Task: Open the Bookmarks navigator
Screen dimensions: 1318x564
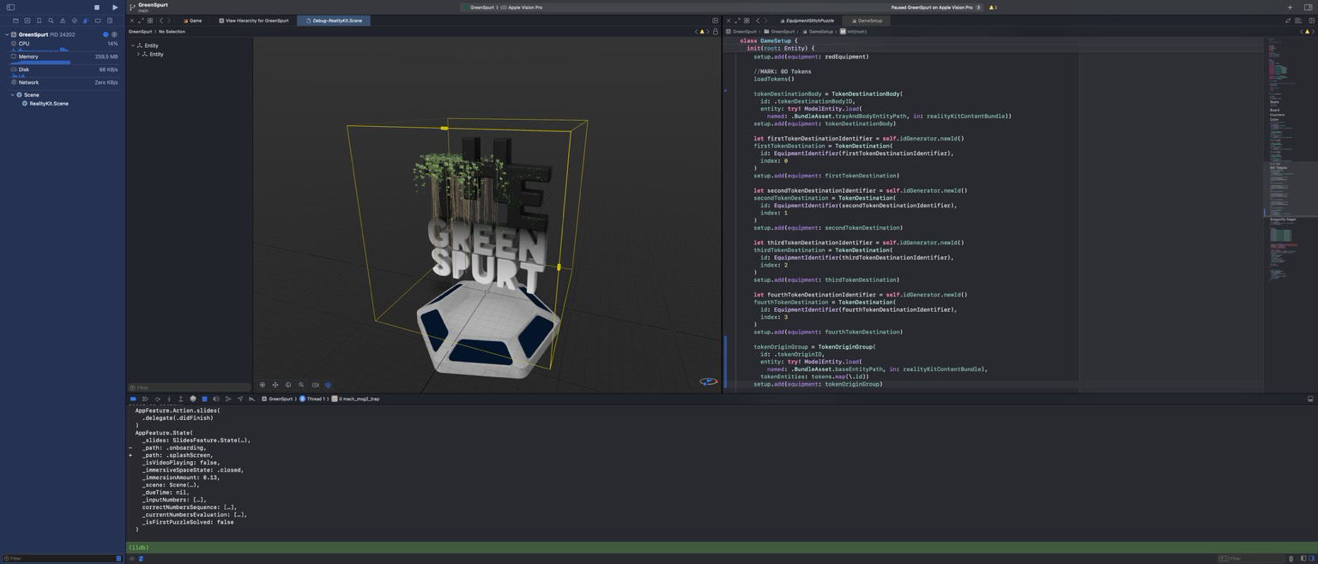Action: [x=39, y=21]
